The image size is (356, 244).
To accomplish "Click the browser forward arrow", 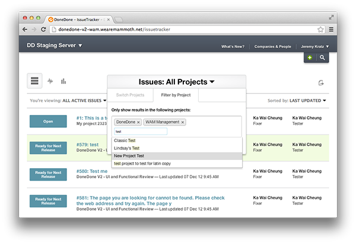I will click(34, 30).
